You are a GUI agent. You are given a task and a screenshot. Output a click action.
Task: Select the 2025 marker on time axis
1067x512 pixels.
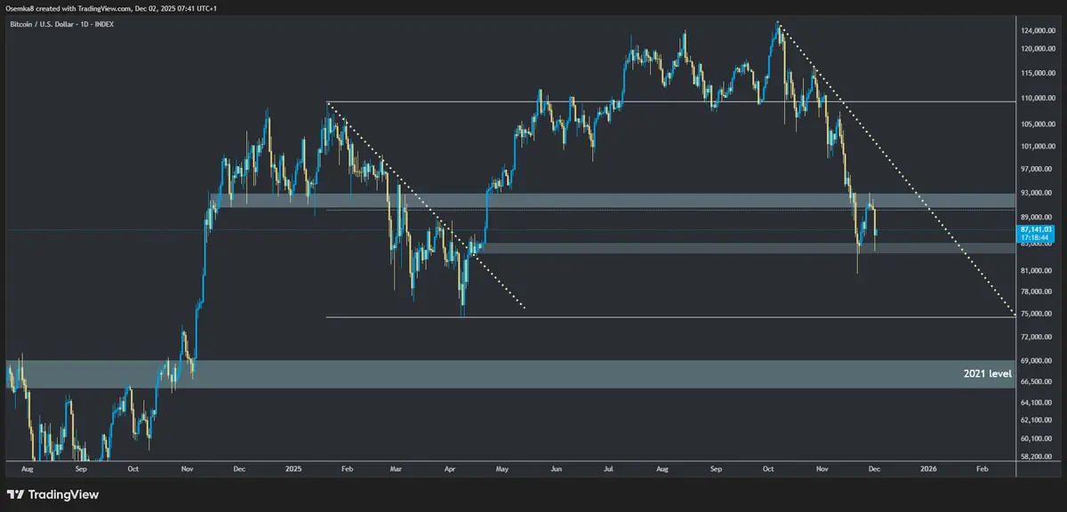(x=293, y=468)
